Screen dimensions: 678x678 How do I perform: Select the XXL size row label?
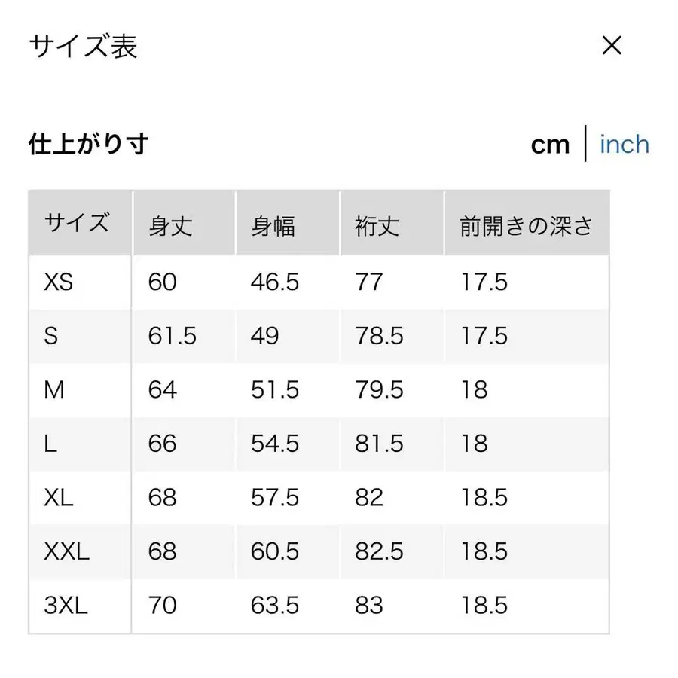coord(67,551)
